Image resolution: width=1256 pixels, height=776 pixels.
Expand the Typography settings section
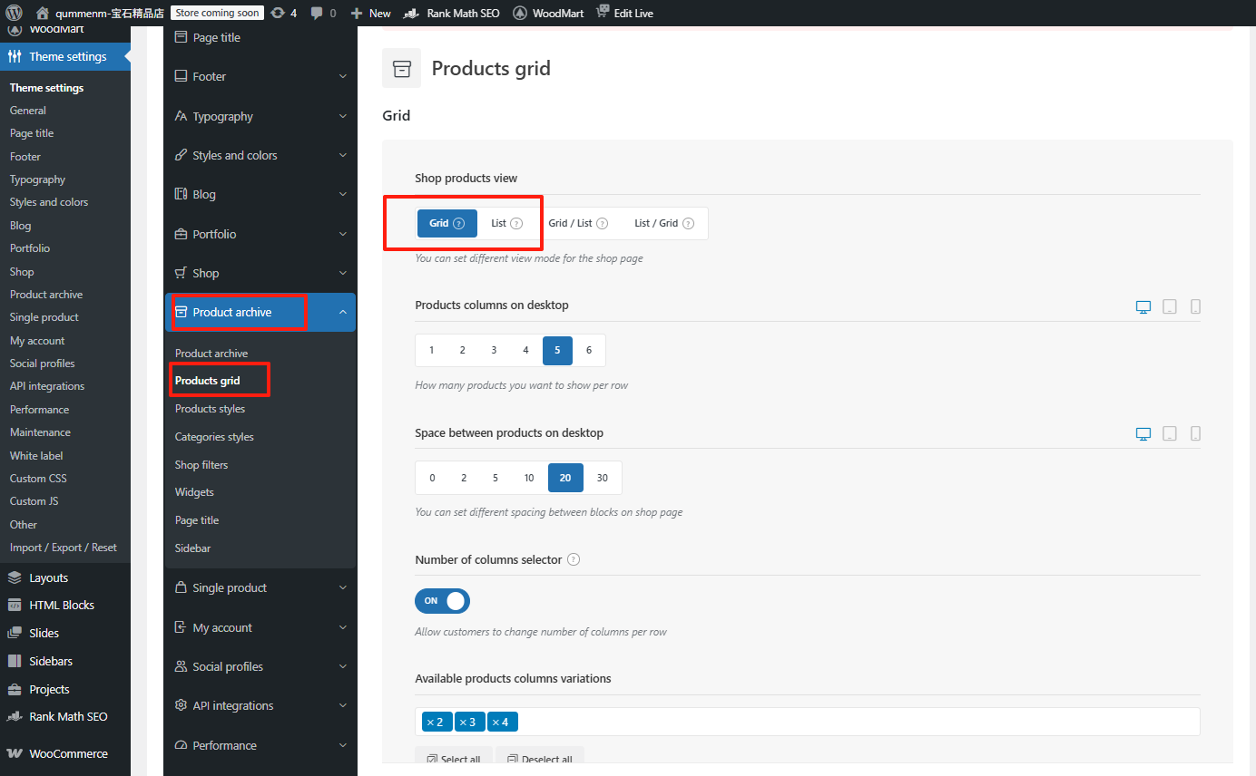coord(260,116)
